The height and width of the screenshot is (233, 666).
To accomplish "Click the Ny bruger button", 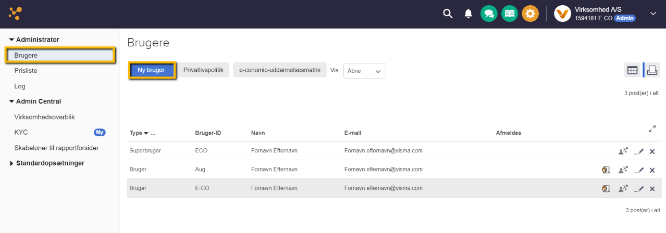I will click(x=151, y=70).
